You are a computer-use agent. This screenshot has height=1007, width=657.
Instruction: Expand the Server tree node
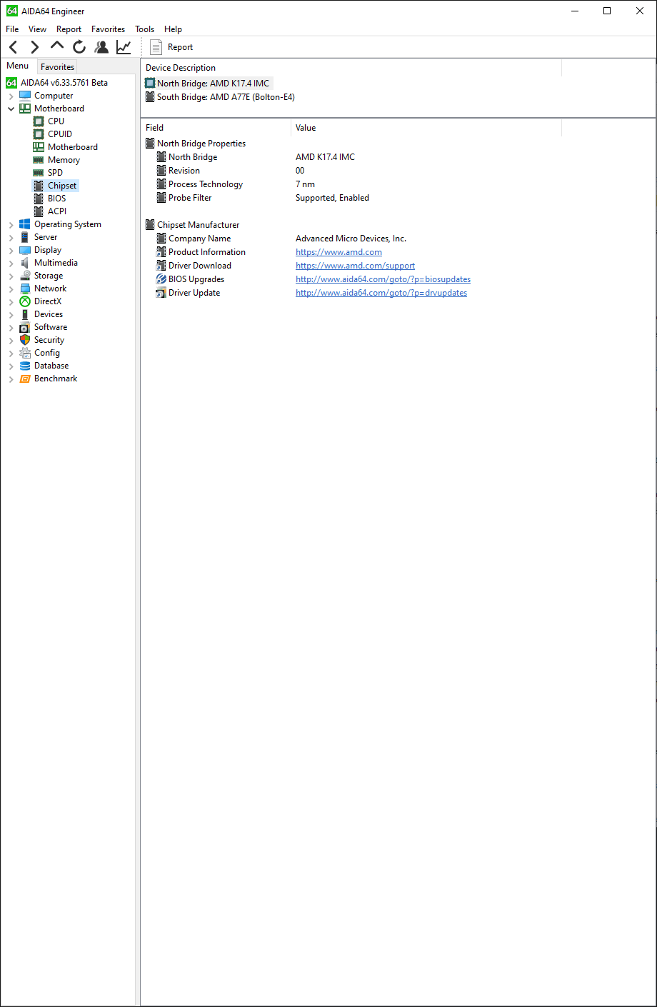tap(11, 237)
